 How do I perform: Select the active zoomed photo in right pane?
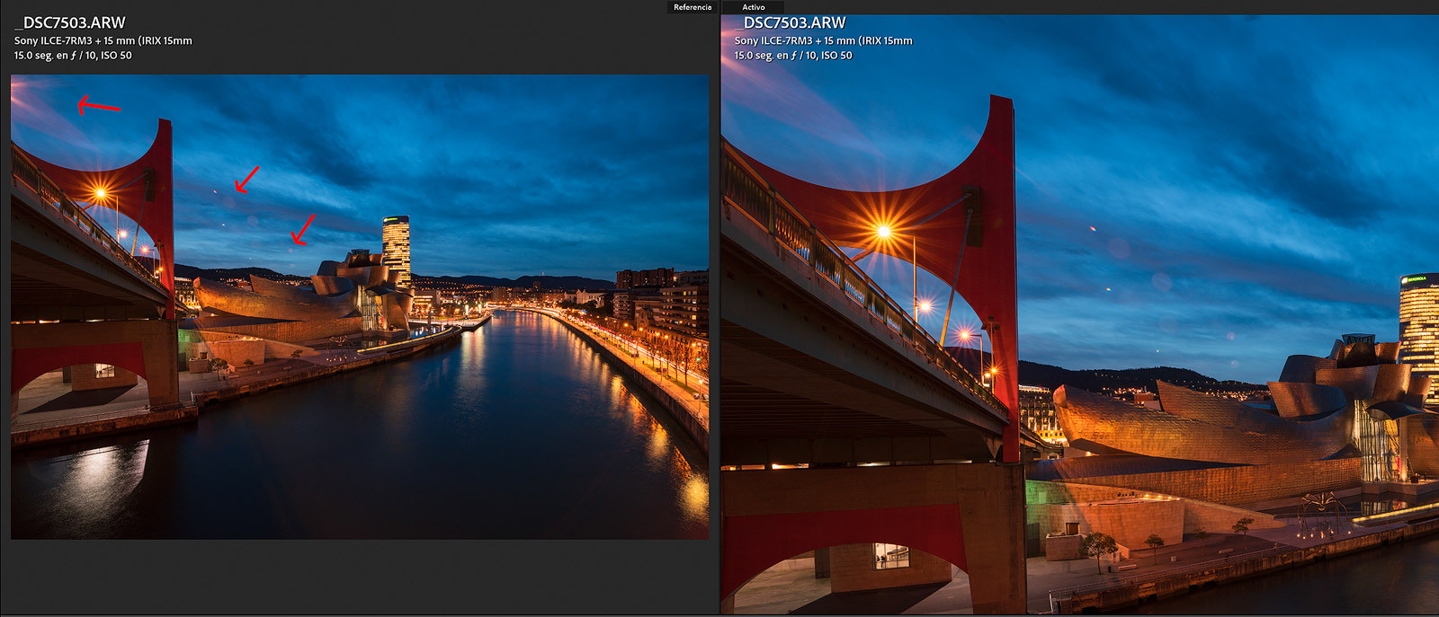pyautogui.click(x=1080, y=314)
